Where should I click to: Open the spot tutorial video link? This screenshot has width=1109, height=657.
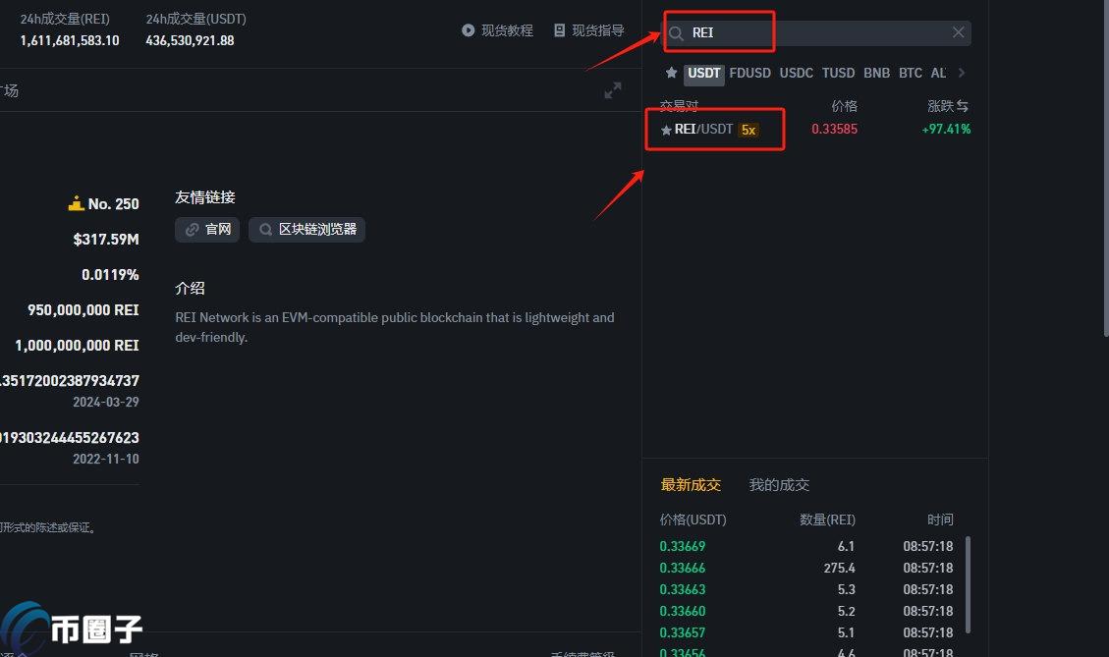(497, 30)
